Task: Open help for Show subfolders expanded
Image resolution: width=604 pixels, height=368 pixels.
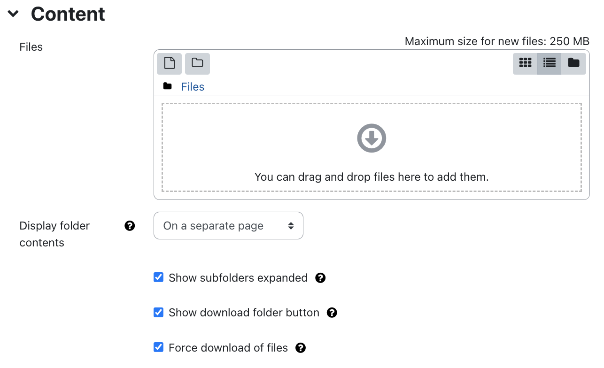Action: (320, 278)
